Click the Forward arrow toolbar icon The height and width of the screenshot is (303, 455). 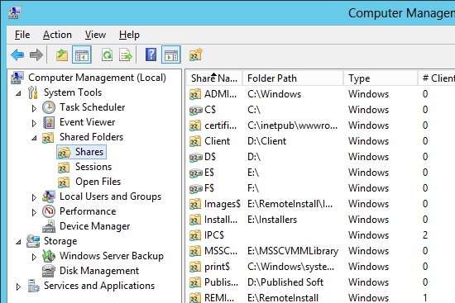[36, 54]
